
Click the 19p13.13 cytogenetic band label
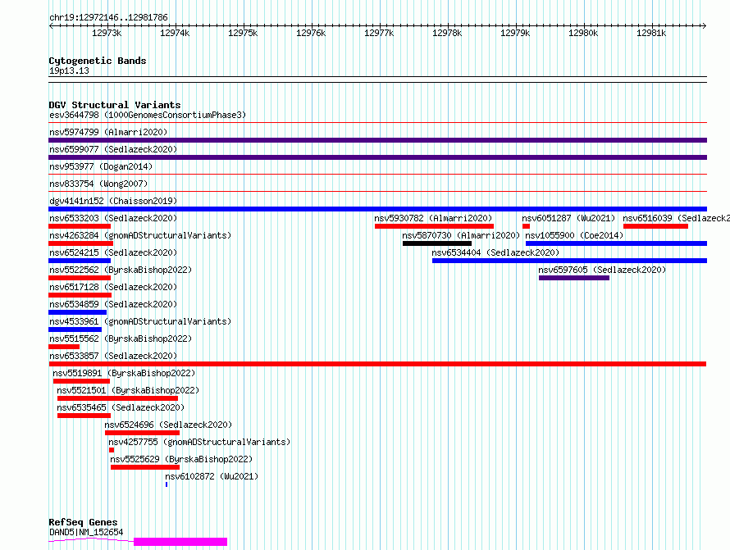(69, 70)
